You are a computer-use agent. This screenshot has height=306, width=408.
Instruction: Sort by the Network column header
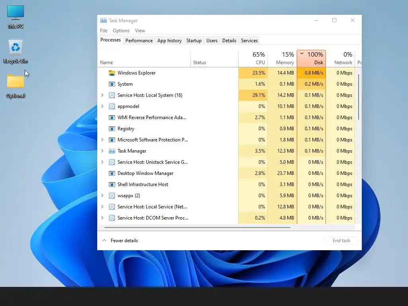[341, 59]
